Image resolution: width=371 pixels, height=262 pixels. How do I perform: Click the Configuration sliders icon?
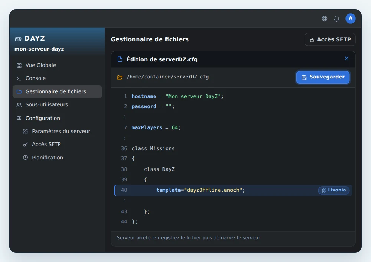(x=19, y=118)
